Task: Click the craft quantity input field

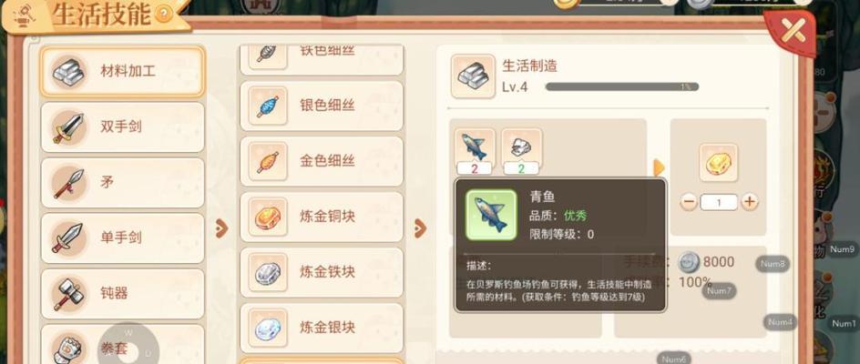Action: [x=719, y=202]
